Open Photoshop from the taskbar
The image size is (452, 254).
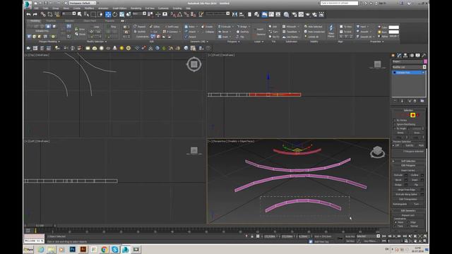click(72, 249)
